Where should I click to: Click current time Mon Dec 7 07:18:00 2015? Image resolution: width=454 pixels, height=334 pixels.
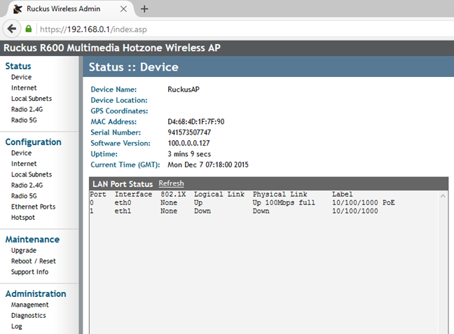(x=208, y=165)
